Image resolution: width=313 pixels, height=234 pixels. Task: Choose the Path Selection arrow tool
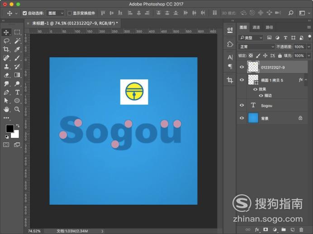[6, 101]
